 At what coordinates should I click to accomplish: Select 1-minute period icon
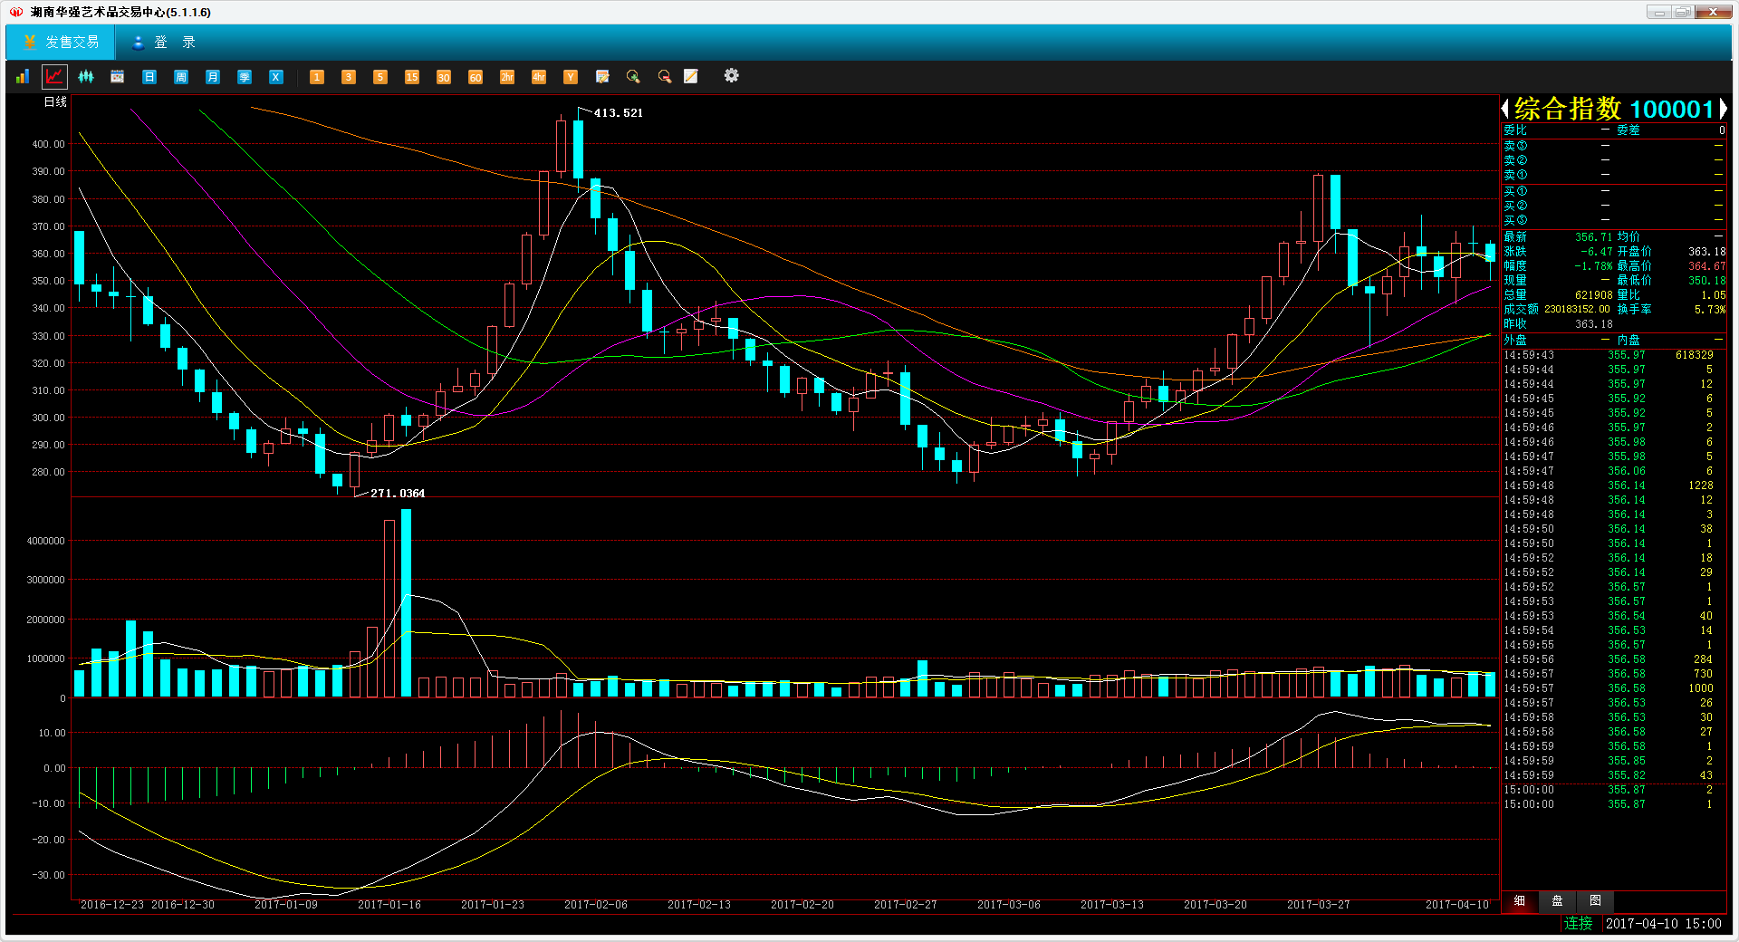pos(317,77)
